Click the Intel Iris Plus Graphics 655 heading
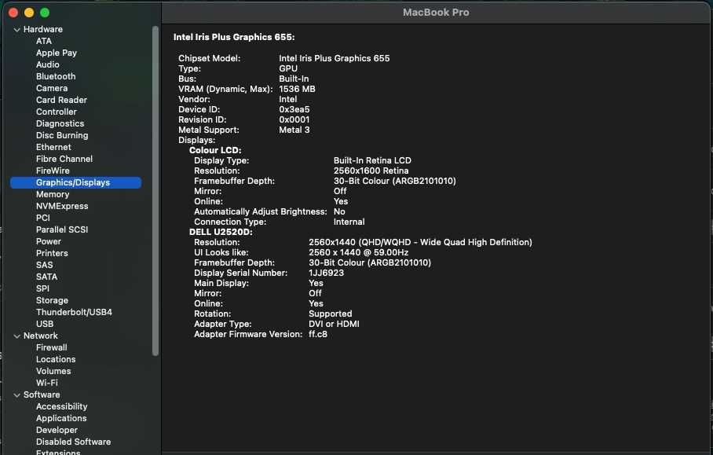 [x=234, y=37]
